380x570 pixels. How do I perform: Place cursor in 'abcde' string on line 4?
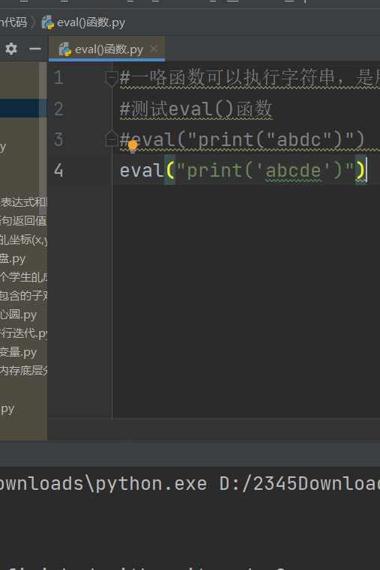click(293, 171)
